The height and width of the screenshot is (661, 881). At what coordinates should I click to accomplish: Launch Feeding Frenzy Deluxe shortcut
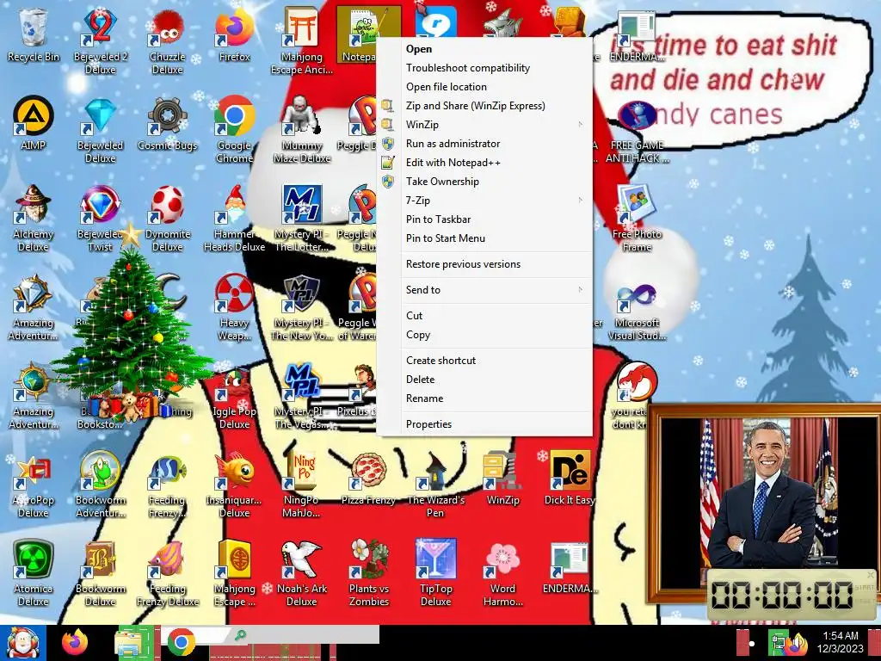tap(167, 573)
